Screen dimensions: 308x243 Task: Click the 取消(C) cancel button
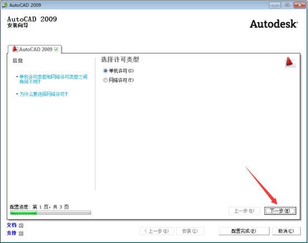tap(286, 231)
